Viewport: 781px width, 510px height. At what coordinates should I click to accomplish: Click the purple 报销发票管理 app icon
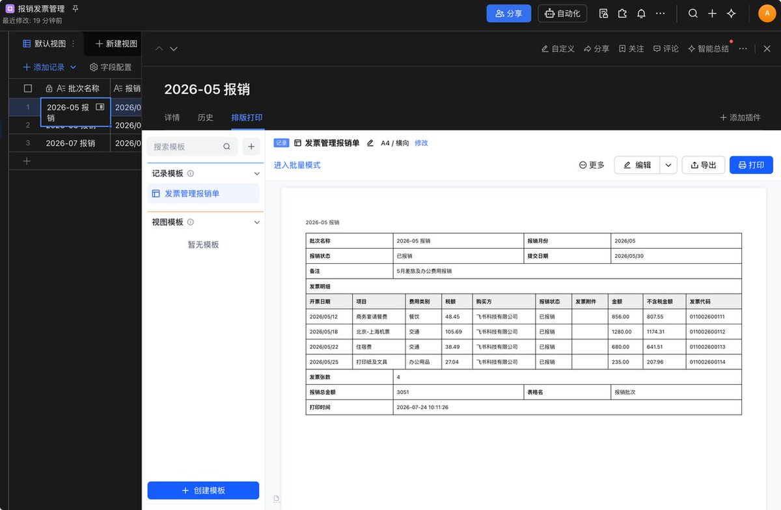pos(10,9)
